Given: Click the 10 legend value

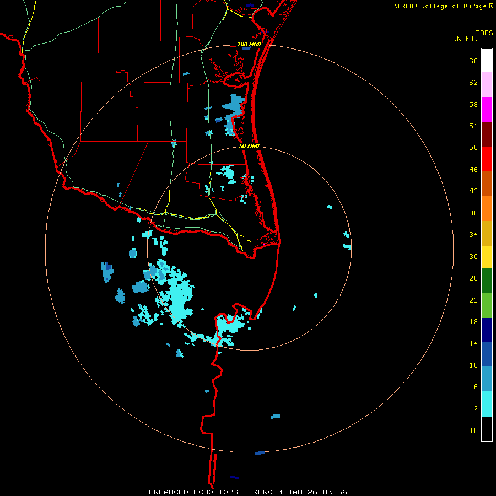Looking at the screenshot, I should (473, 365).
